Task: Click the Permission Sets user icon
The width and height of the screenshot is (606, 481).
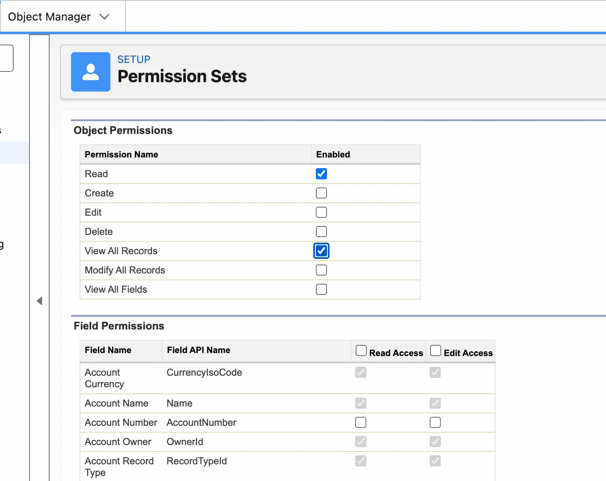Action: tap(91, 72)
